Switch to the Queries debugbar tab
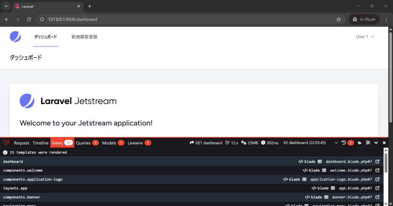Screen dimensions: 393x206 click(x=87, y=143)
